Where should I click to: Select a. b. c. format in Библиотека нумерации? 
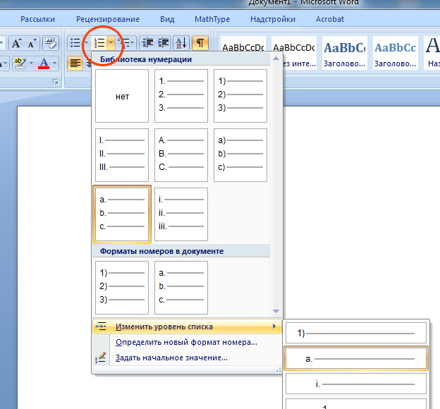pos(122,214)
